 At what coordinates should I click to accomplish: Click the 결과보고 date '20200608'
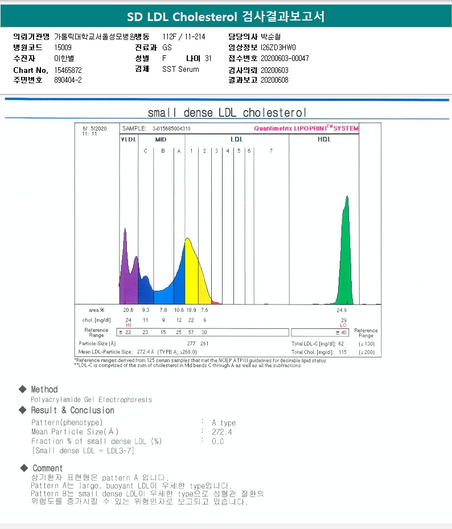click(274, 80)
